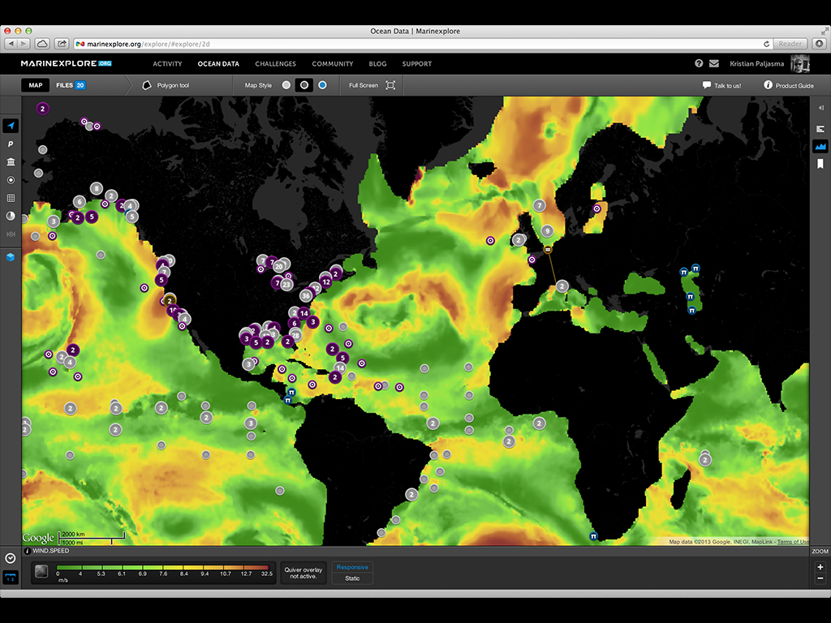The width and height of the screenshot is (831, 623).
Task: Collapse the right sidebar panel arrow
Action: [x=820, y=108]
